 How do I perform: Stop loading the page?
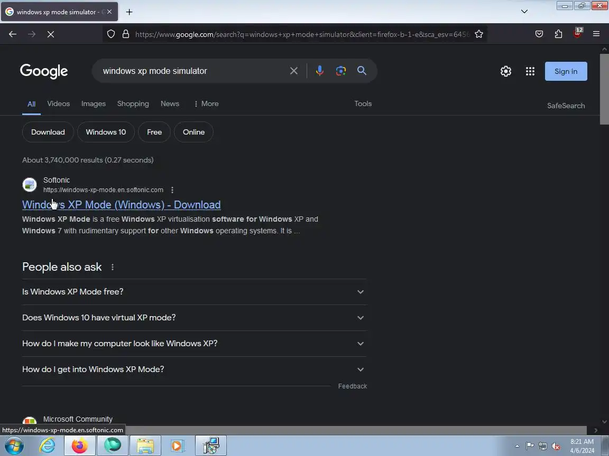[x=51, y=34]
